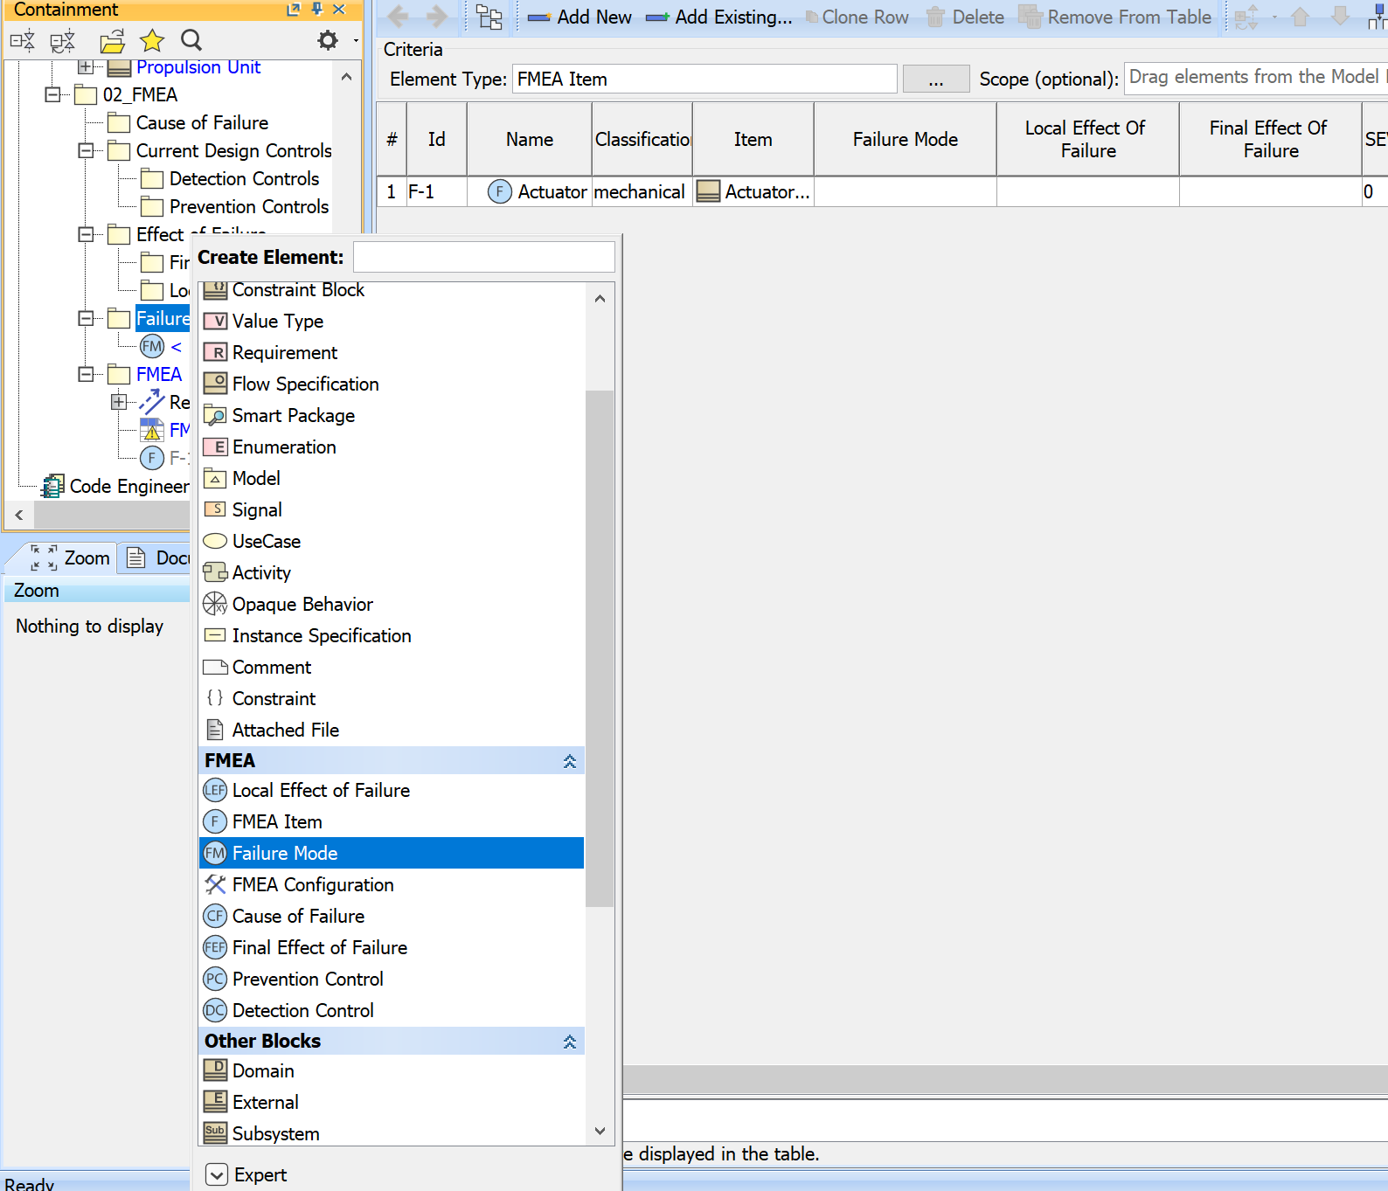Click the create list scroll up arrow
This screenshot has width=1388, height=1191.
[600, 299]
